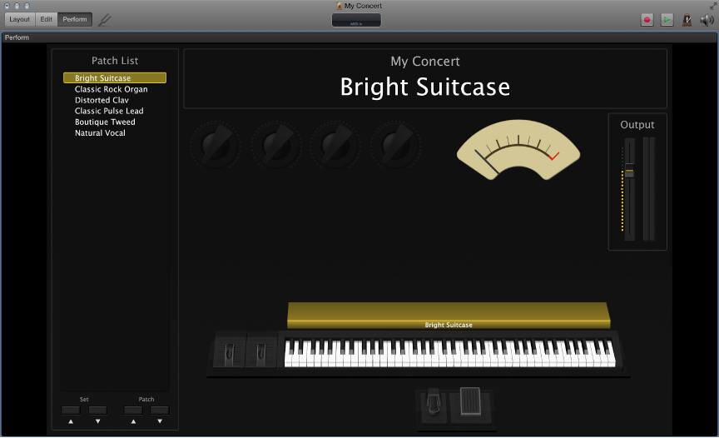Viewport: 719px width, 438px height.
Task: Select the Classic Rock Organ patch
Action: (x=111, y=89)
